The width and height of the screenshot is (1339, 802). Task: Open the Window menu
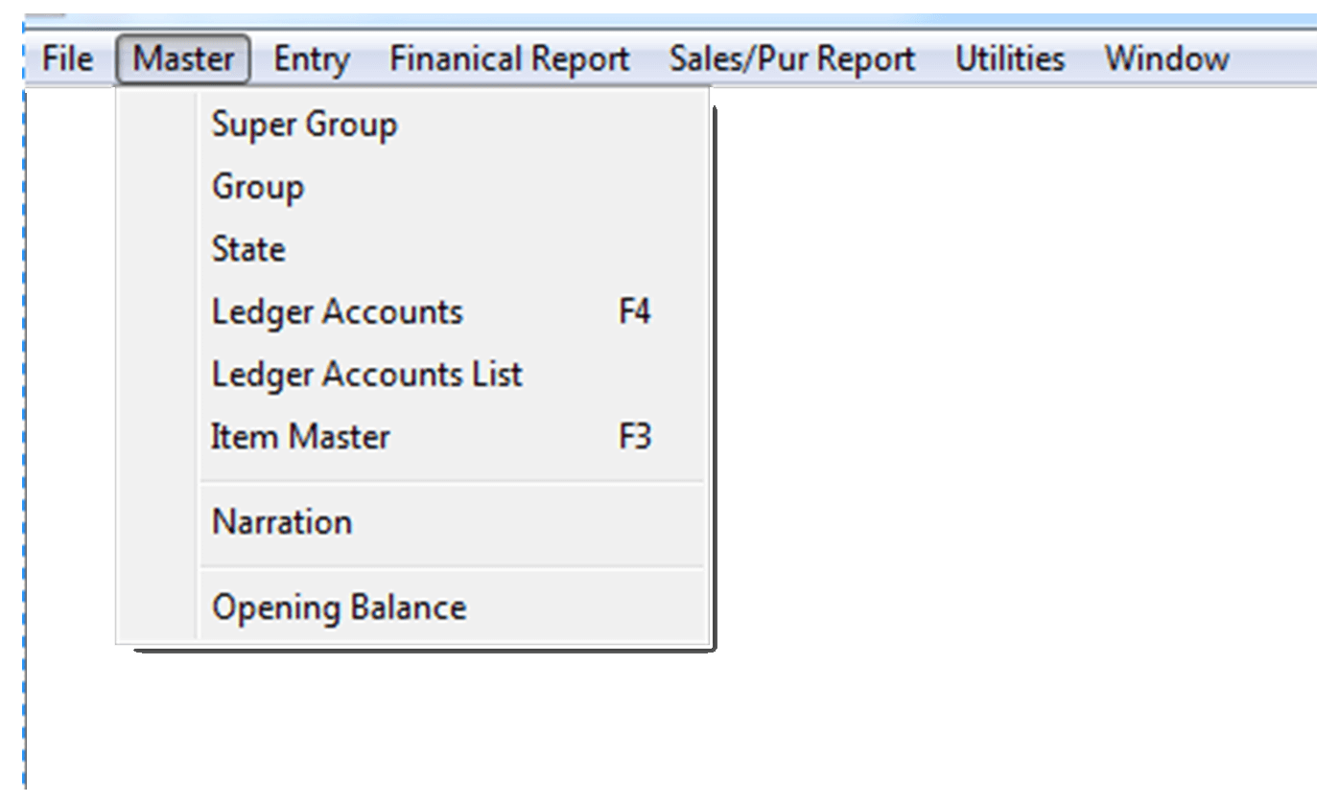[1166, 59]
